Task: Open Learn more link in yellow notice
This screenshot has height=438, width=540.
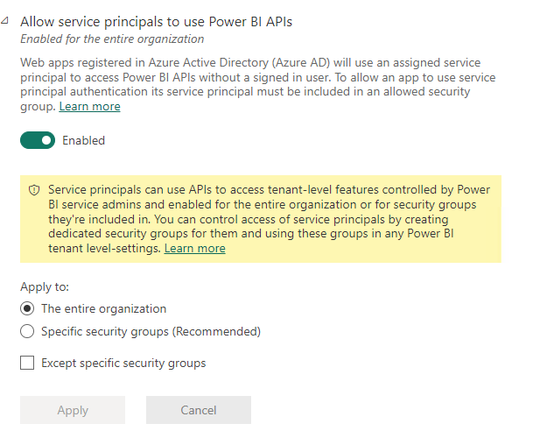Action: (x=195, y=249)
